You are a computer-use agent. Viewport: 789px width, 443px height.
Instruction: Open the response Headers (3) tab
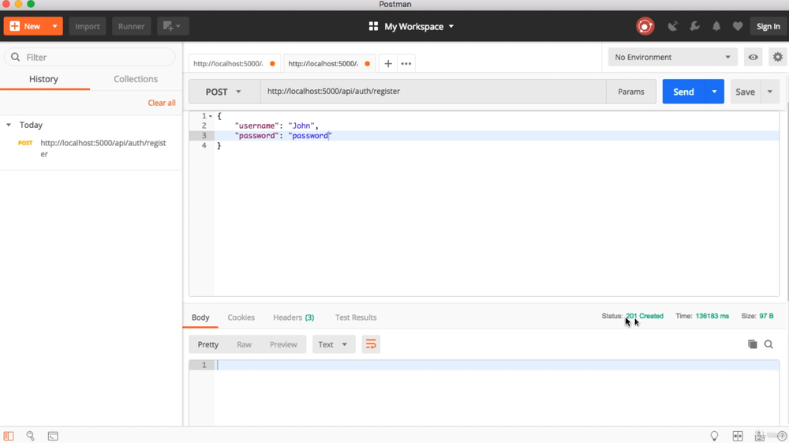click(294, 317)
